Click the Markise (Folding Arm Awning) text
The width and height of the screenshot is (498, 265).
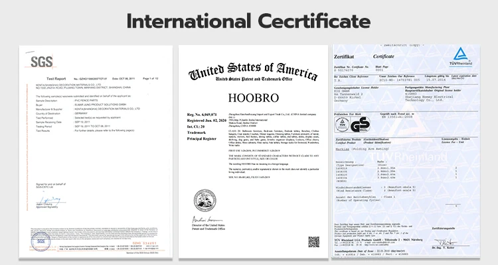click(x=362, y=148)
